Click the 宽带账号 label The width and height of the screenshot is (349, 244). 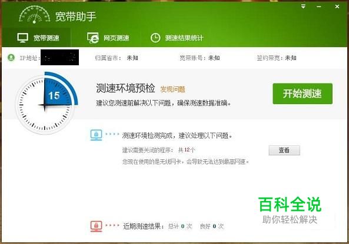(x=193, y=58)
